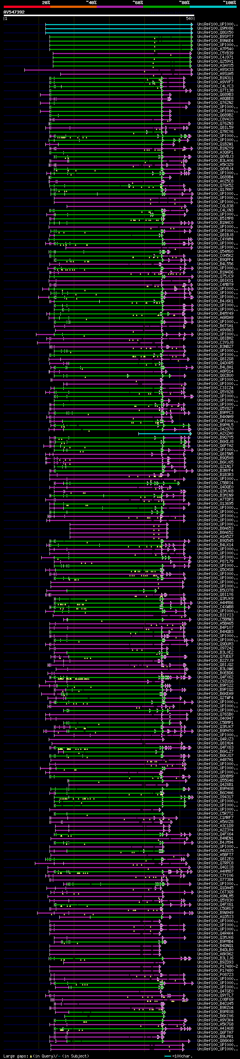Screen dimensions: 240x1059
Task: Select hit label UniRef100_Q762N2
Action: (x=215, y=103)
